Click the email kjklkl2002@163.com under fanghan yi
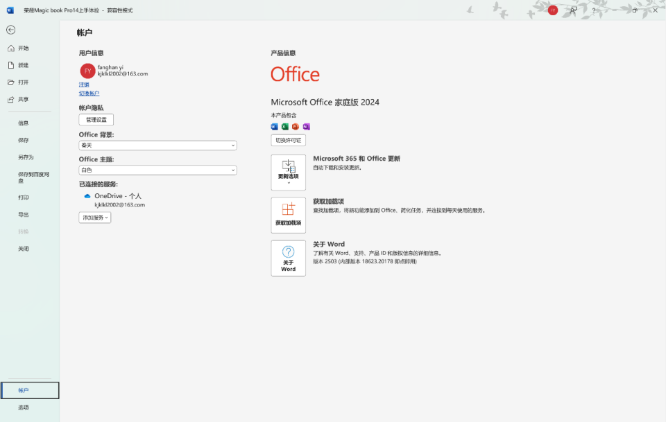Screen dimensions: 666x422 (123, 73)
